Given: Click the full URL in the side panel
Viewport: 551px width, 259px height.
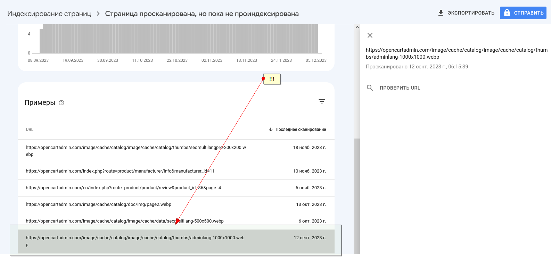Looking at the screenshot, I should 457,53.
